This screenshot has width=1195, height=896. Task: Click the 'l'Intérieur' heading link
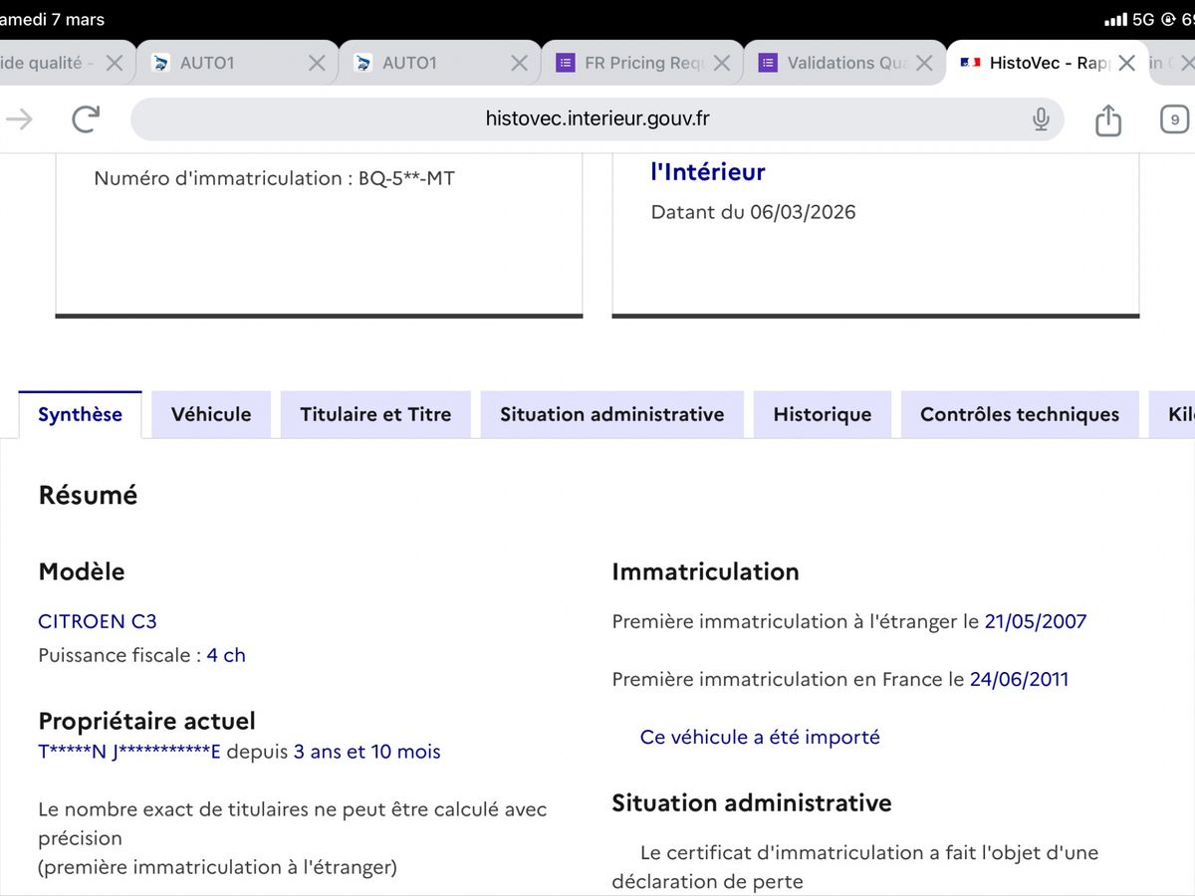708,171
